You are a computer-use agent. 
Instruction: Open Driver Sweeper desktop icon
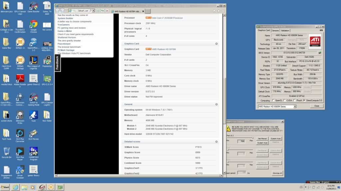20,172
